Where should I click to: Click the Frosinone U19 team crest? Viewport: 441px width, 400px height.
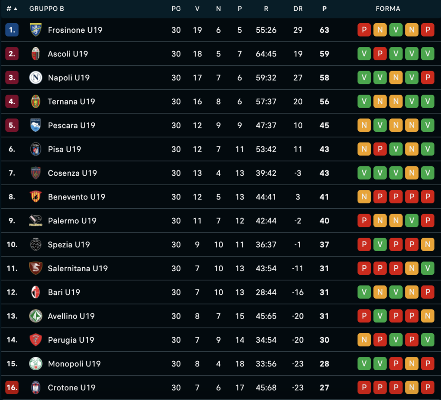[36, 30]
